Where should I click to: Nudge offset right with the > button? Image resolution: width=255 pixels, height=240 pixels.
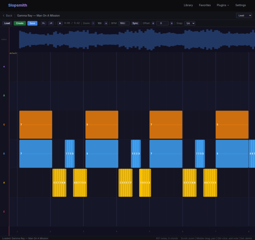[172, 23]
